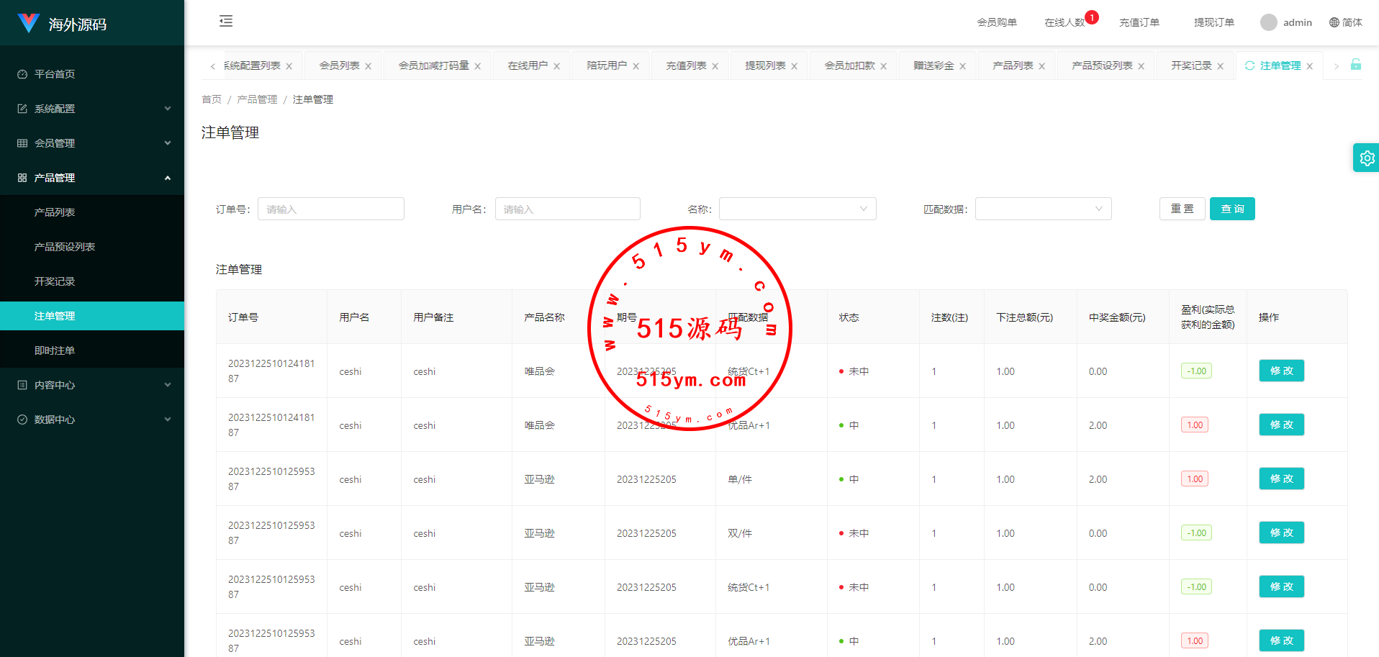Expand the 系统配置 sidebar menu
Screen dimensions: 1379x657
point(92,109)
